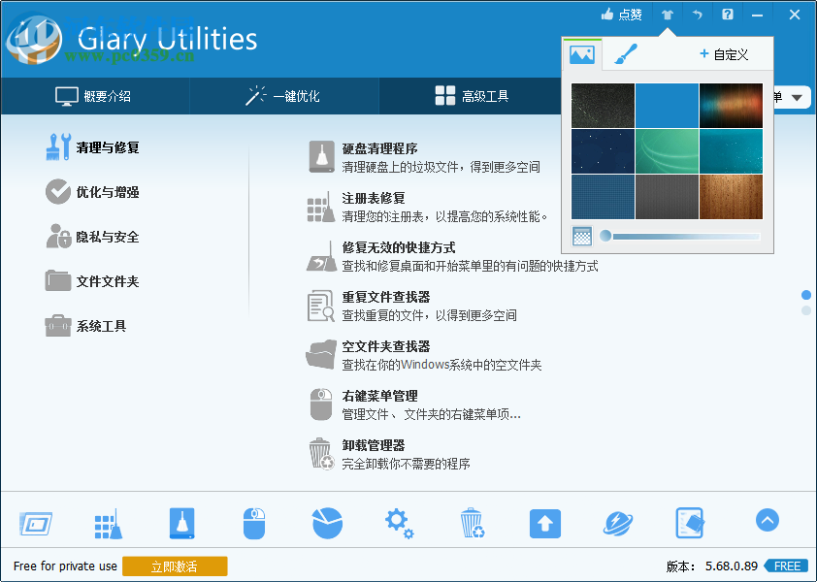Open the update arrow icon in bottom toolbar
The height and width of the screenshot is (582, 817).
(x=544, y=521)
